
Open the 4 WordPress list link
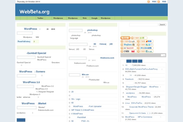77,114
